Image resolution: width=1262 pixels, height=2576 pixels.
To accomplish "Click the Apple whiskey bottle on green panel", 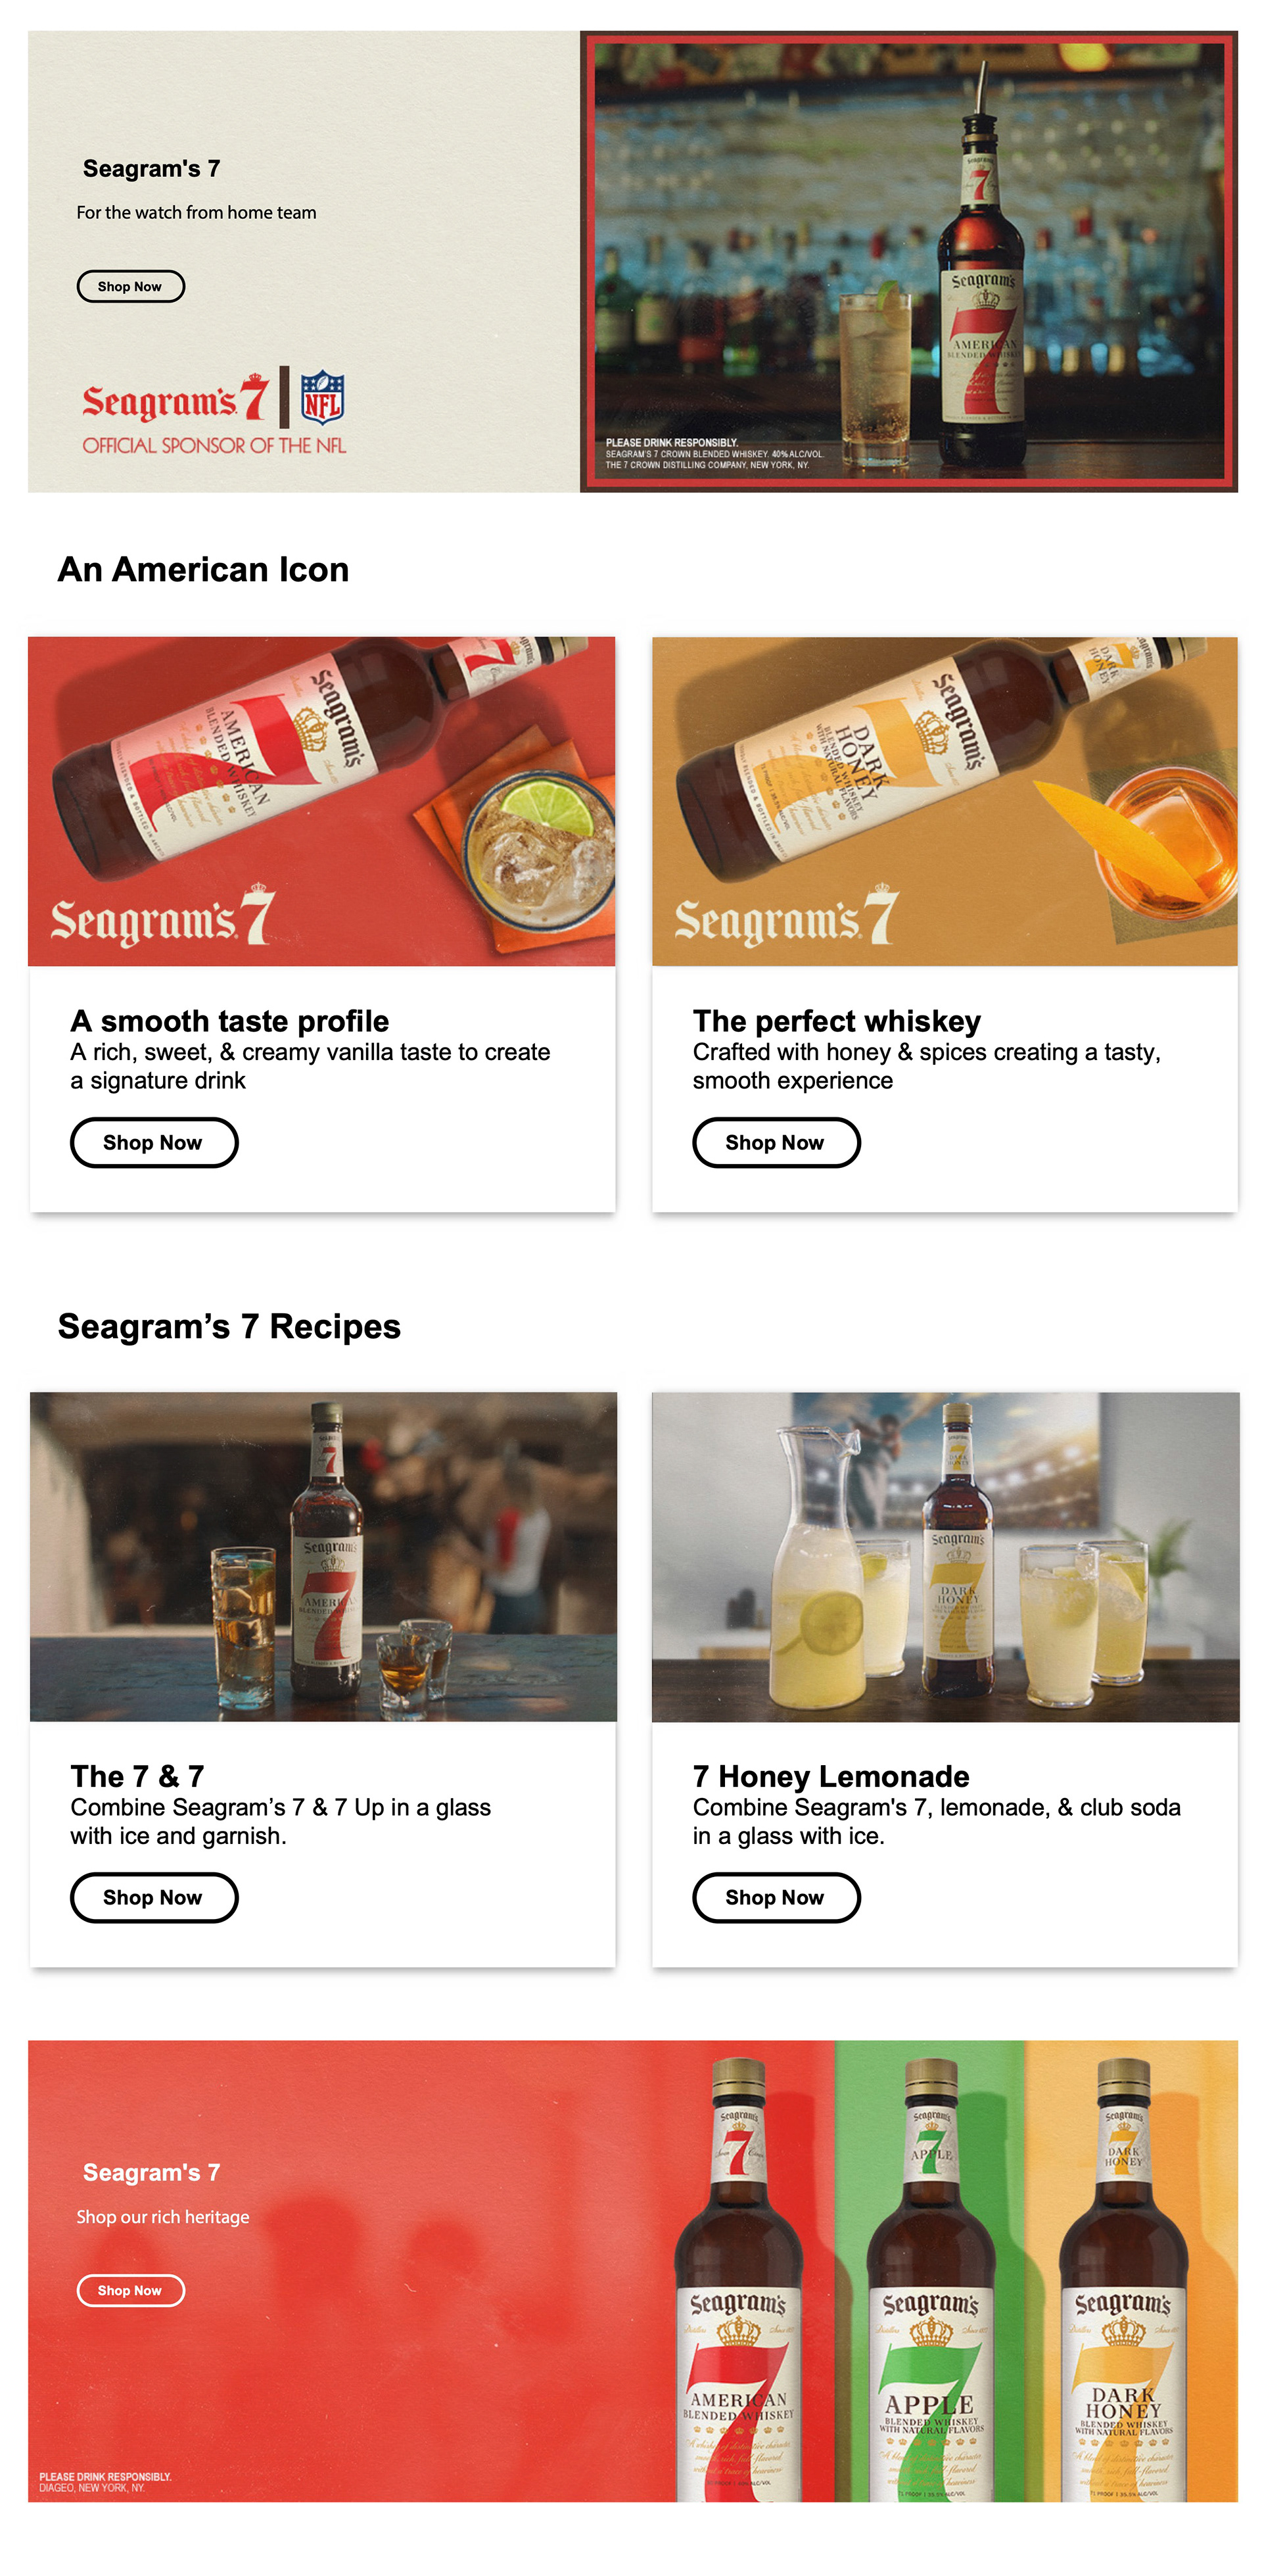I will (x=930, y=2280).
